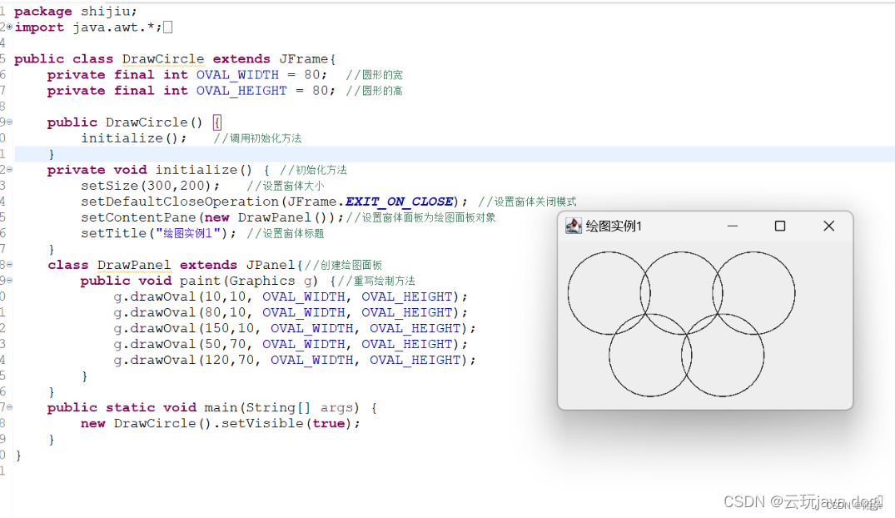The width and height of the screenshot is (895, 518).
Task: Collapse the DrawCircle constructor at line 9
Action: coord(7,122)
